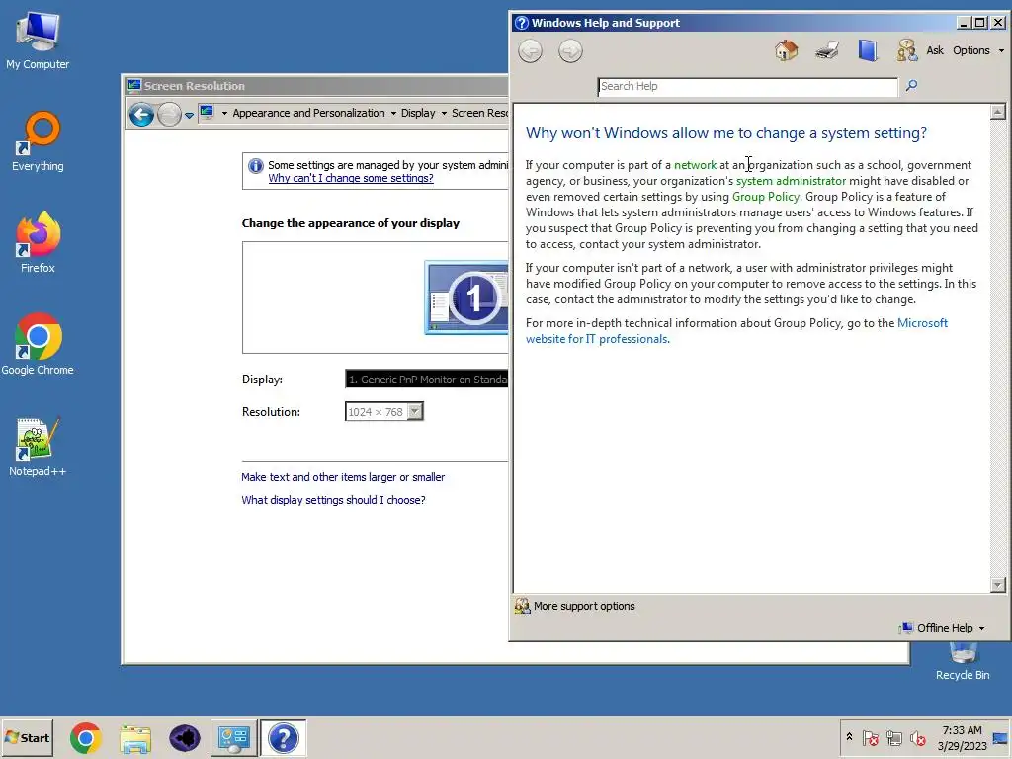Viewport: 1012px width, 759px height.
Task: Open the Offline Help dropdown
Action: tap(943, 628)
